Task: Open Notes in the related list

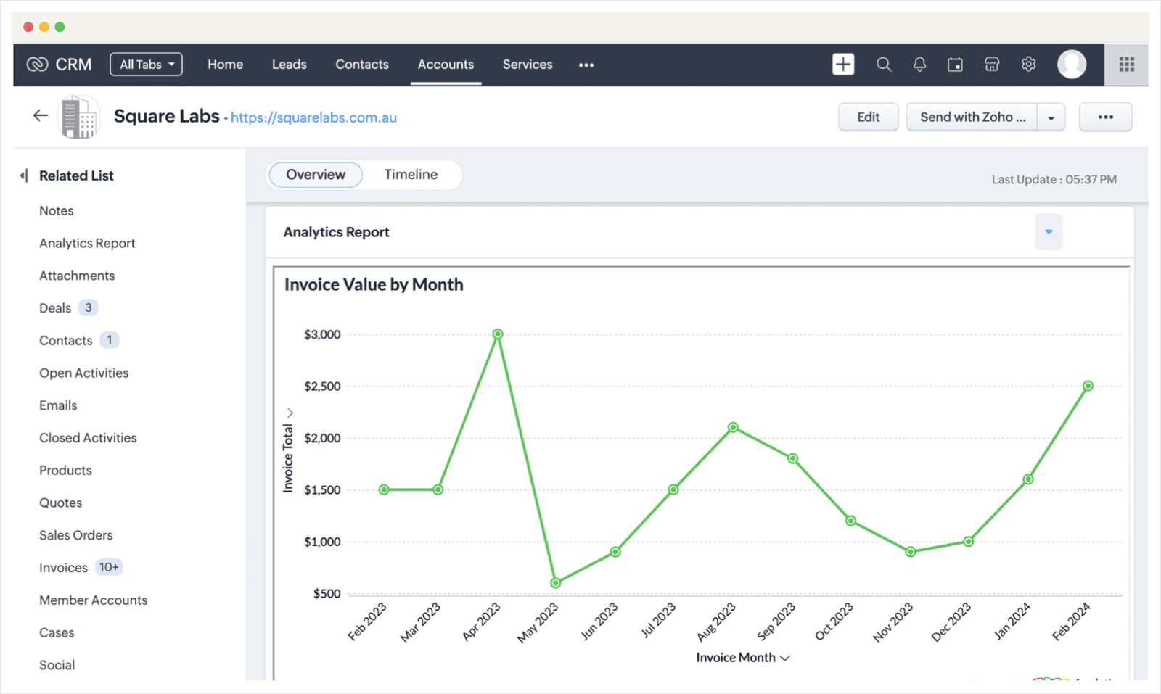Action: point(57,211)
